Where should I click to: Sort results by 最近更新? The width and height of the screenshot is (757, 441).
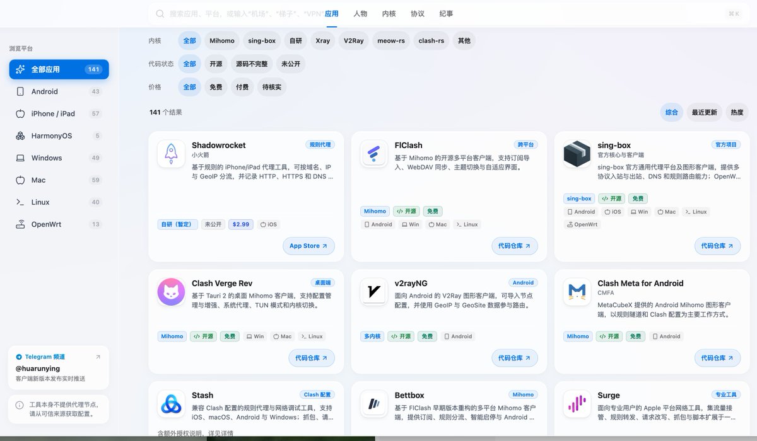pos(705,112)
